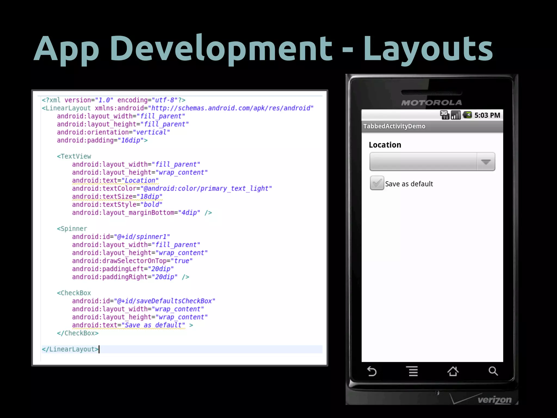Click the battery charging status icon
This screenshot has width=557, height=418.
tap(468, 115)
